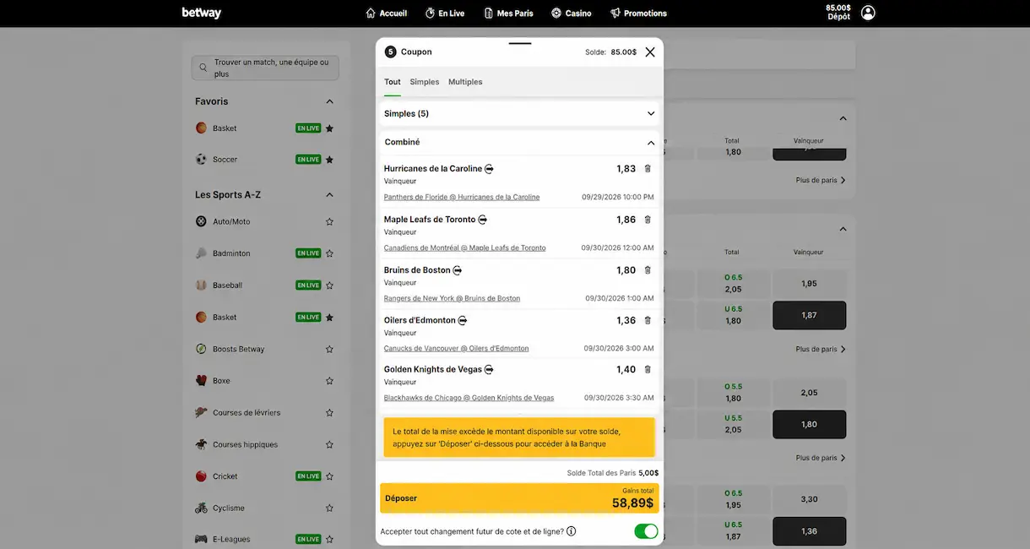Screen dimensions: 1030x549
Task: Open Blackhawks de Chicago @ Golden Knights link
Action: [x=469, y=398]
